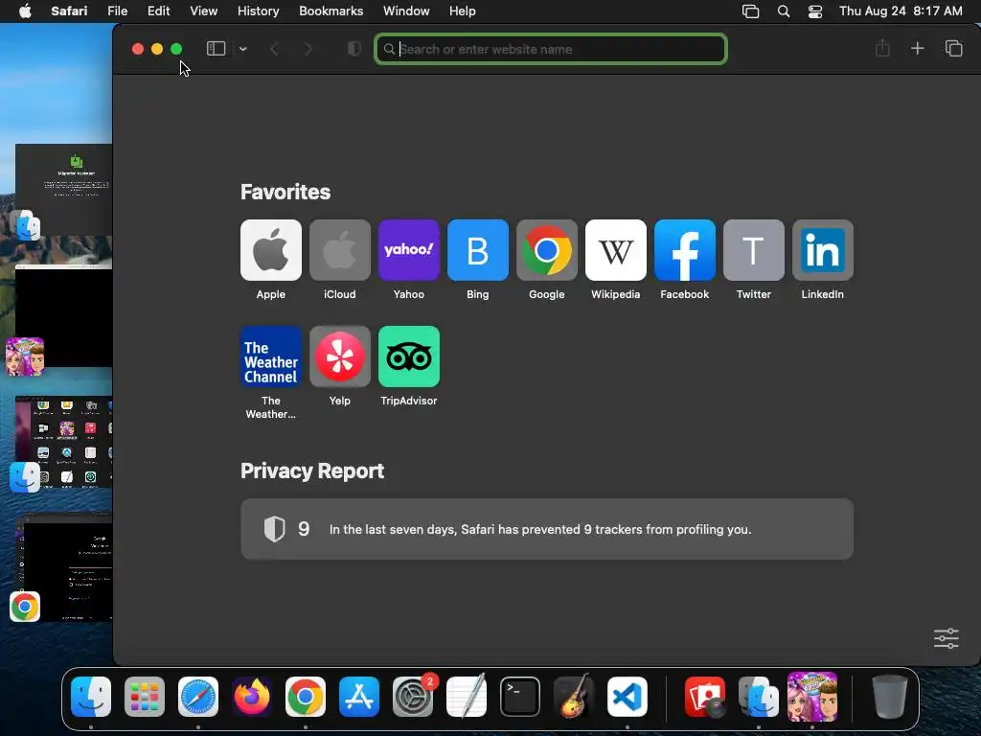Open Spotlight search in the menu bar
981x736 pixels.
coord(784,11)
